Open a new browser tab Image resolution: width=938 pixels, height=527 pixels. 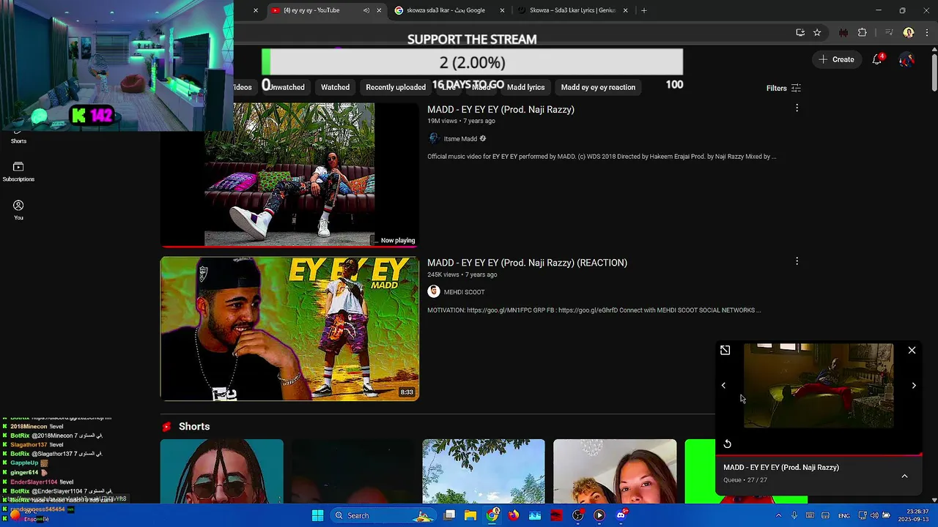click(644, 10)
